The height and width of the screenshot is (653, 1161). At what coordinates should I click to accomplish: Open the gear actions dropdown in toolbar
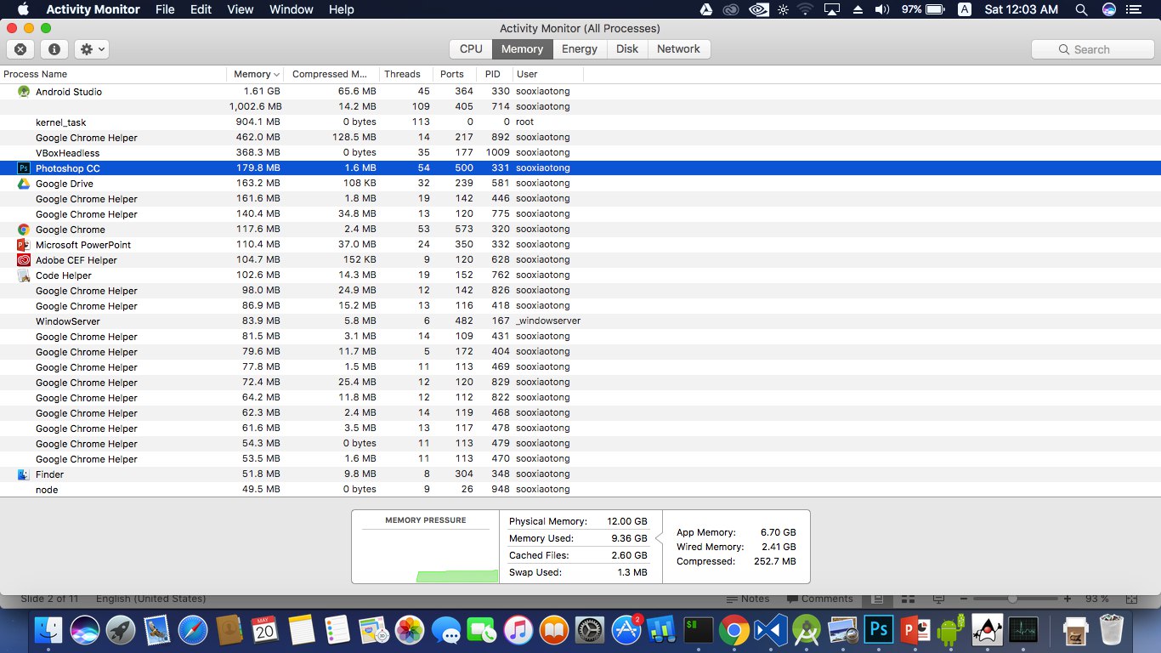(x=92, y=49)
